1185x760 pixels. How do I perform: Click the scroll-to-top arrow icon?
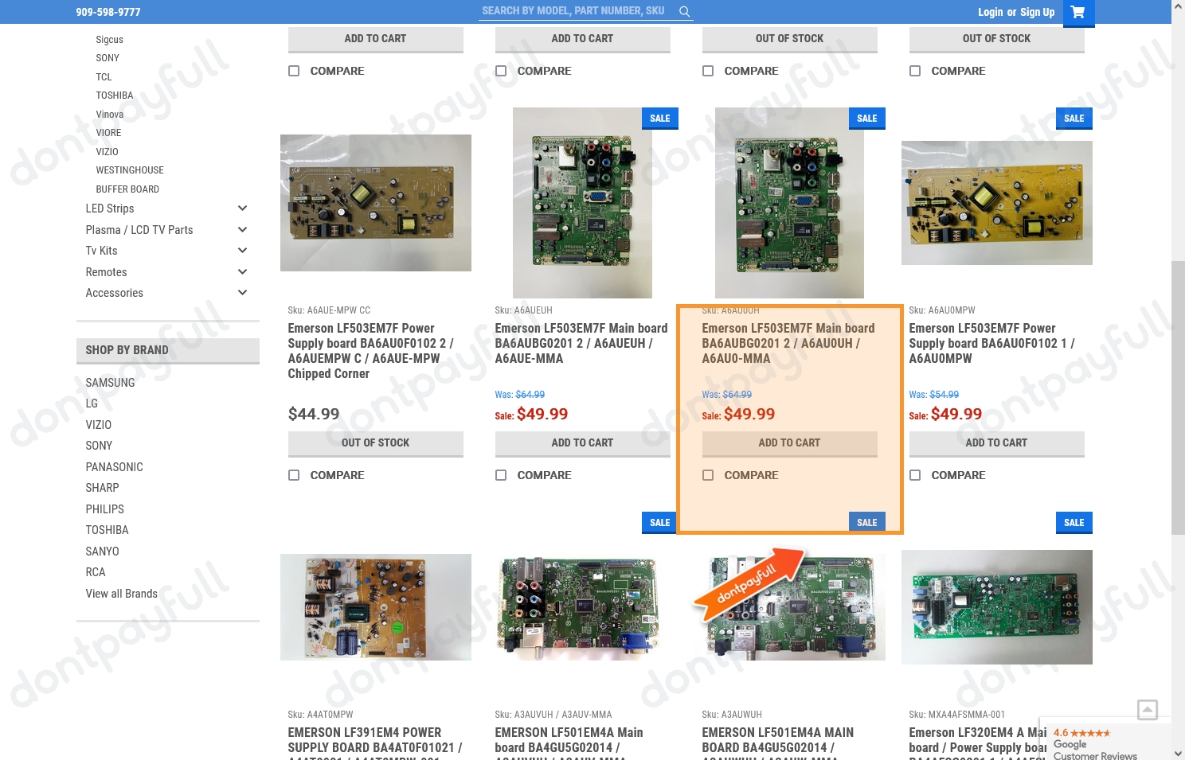pos(1148,709)
